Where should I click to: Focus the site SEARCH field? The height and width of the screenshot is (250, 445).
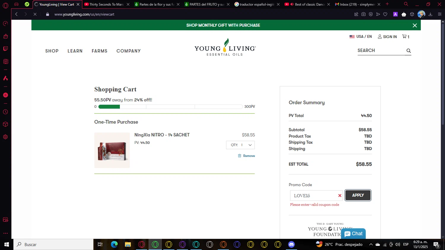coord(381,50)
